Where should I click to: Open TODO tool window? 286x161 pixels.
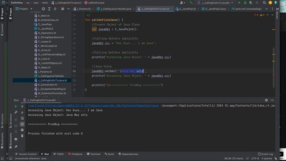(59, 154)
